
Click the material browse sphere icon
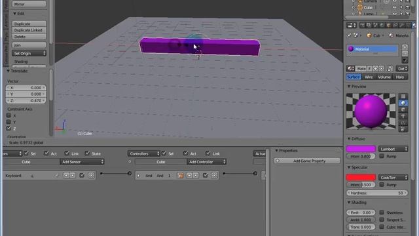tap(350, 69)
